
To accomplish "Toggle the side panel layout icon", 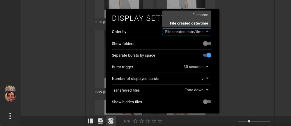I will click(x=91, y=121).
